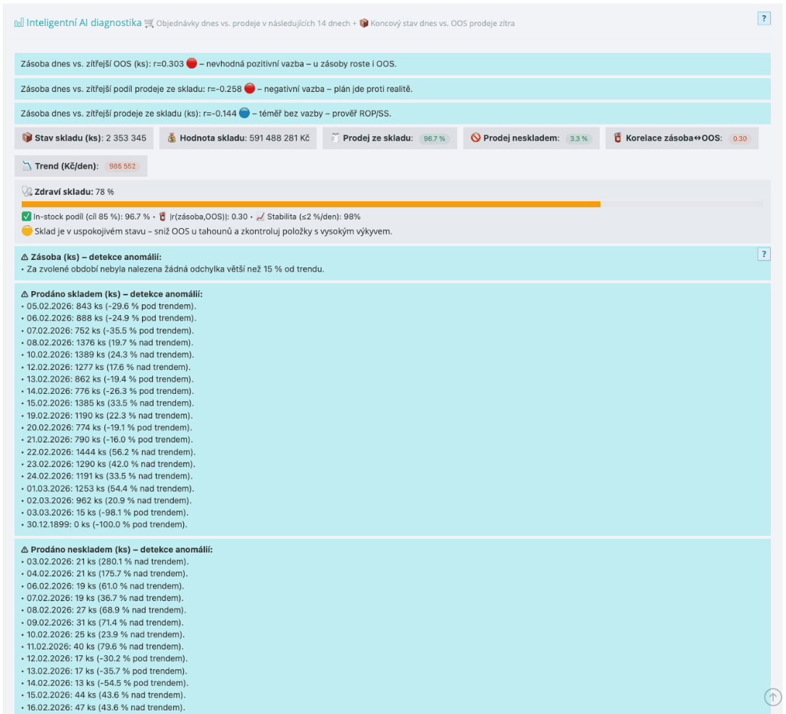Screen dimensions: 786x714
Task: Click the orange Zdraví skladu progress bar
Action: coord(311,204)
